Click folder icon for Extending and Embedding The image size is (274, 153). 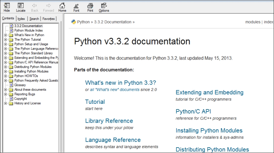(11, 58)
